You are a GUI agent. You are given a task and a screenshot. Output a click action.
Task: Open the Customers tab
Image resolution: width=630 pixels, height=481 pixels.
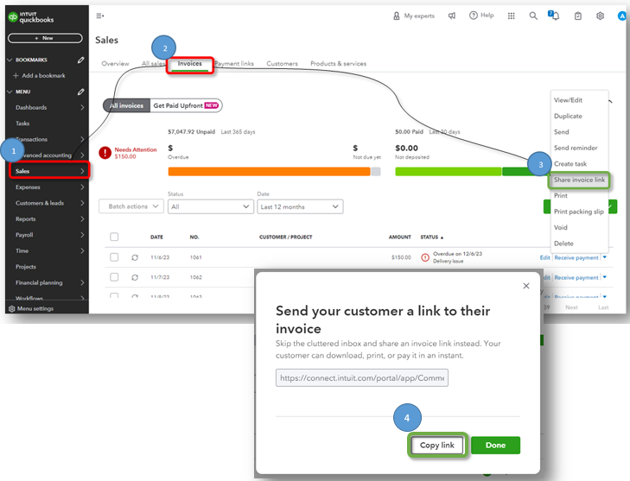[282, 63]
